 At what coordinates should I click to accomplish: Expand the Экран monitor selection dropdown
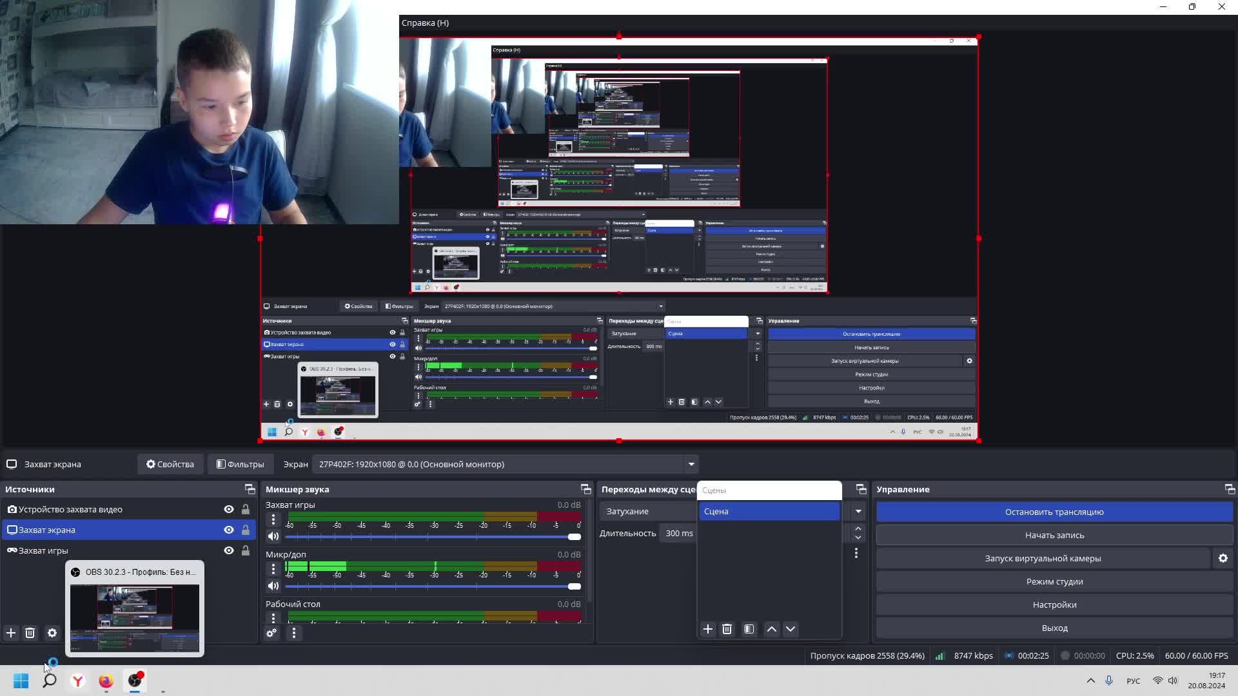pos(691,464)
